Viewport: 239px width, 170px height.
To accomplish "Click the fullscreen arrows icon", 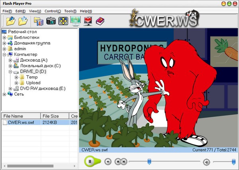I will (x=63, y=21).
